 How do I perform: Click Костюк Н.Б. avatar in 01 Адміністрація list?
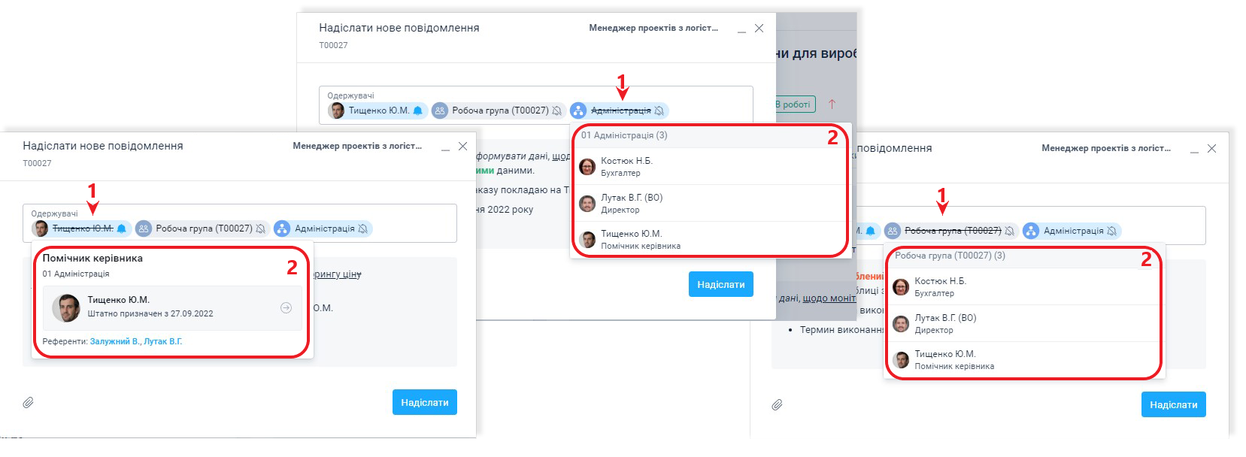587,166
